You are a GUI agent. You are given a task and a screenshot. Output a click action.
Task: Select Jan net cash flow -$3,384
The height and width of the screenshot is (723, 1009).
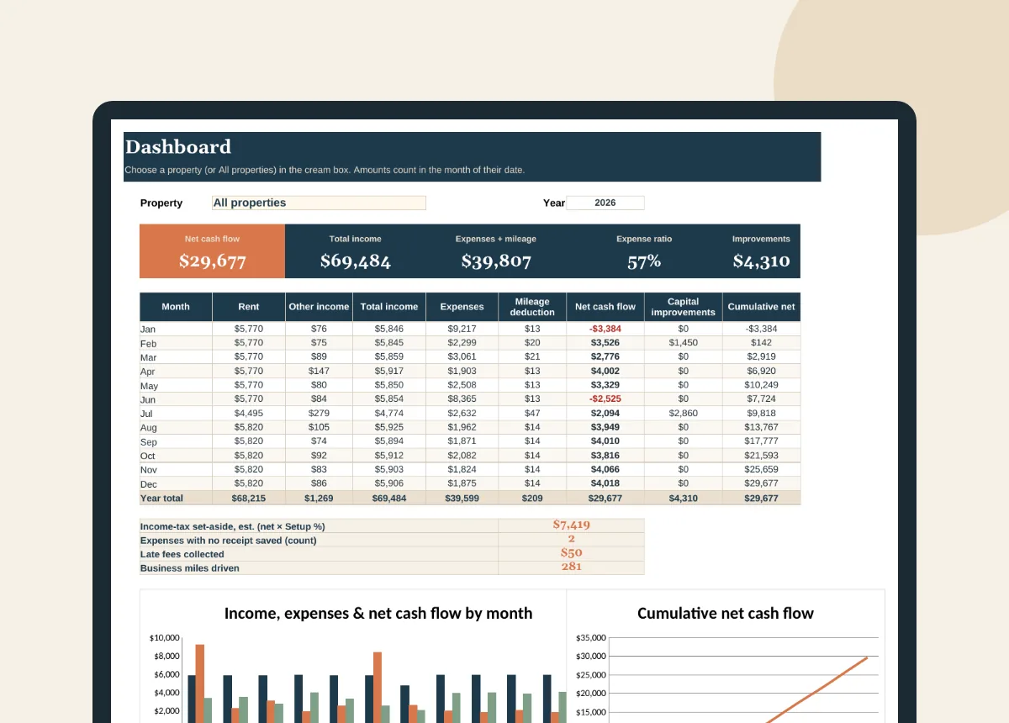click(x=605, y=329)
